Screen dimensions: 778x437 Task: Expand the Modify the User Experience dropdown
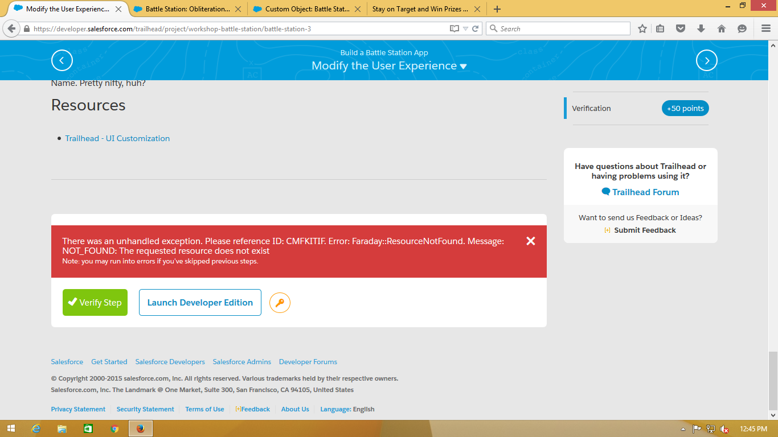click(464, 66)
